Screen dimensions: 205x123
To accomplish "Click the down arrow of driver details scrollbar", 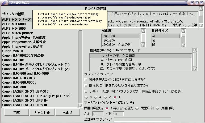I will 201,25.
